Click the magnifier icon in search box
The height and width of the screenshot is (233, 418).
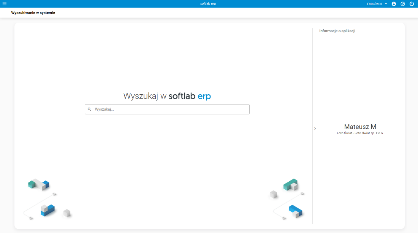[x=89, y=109]
